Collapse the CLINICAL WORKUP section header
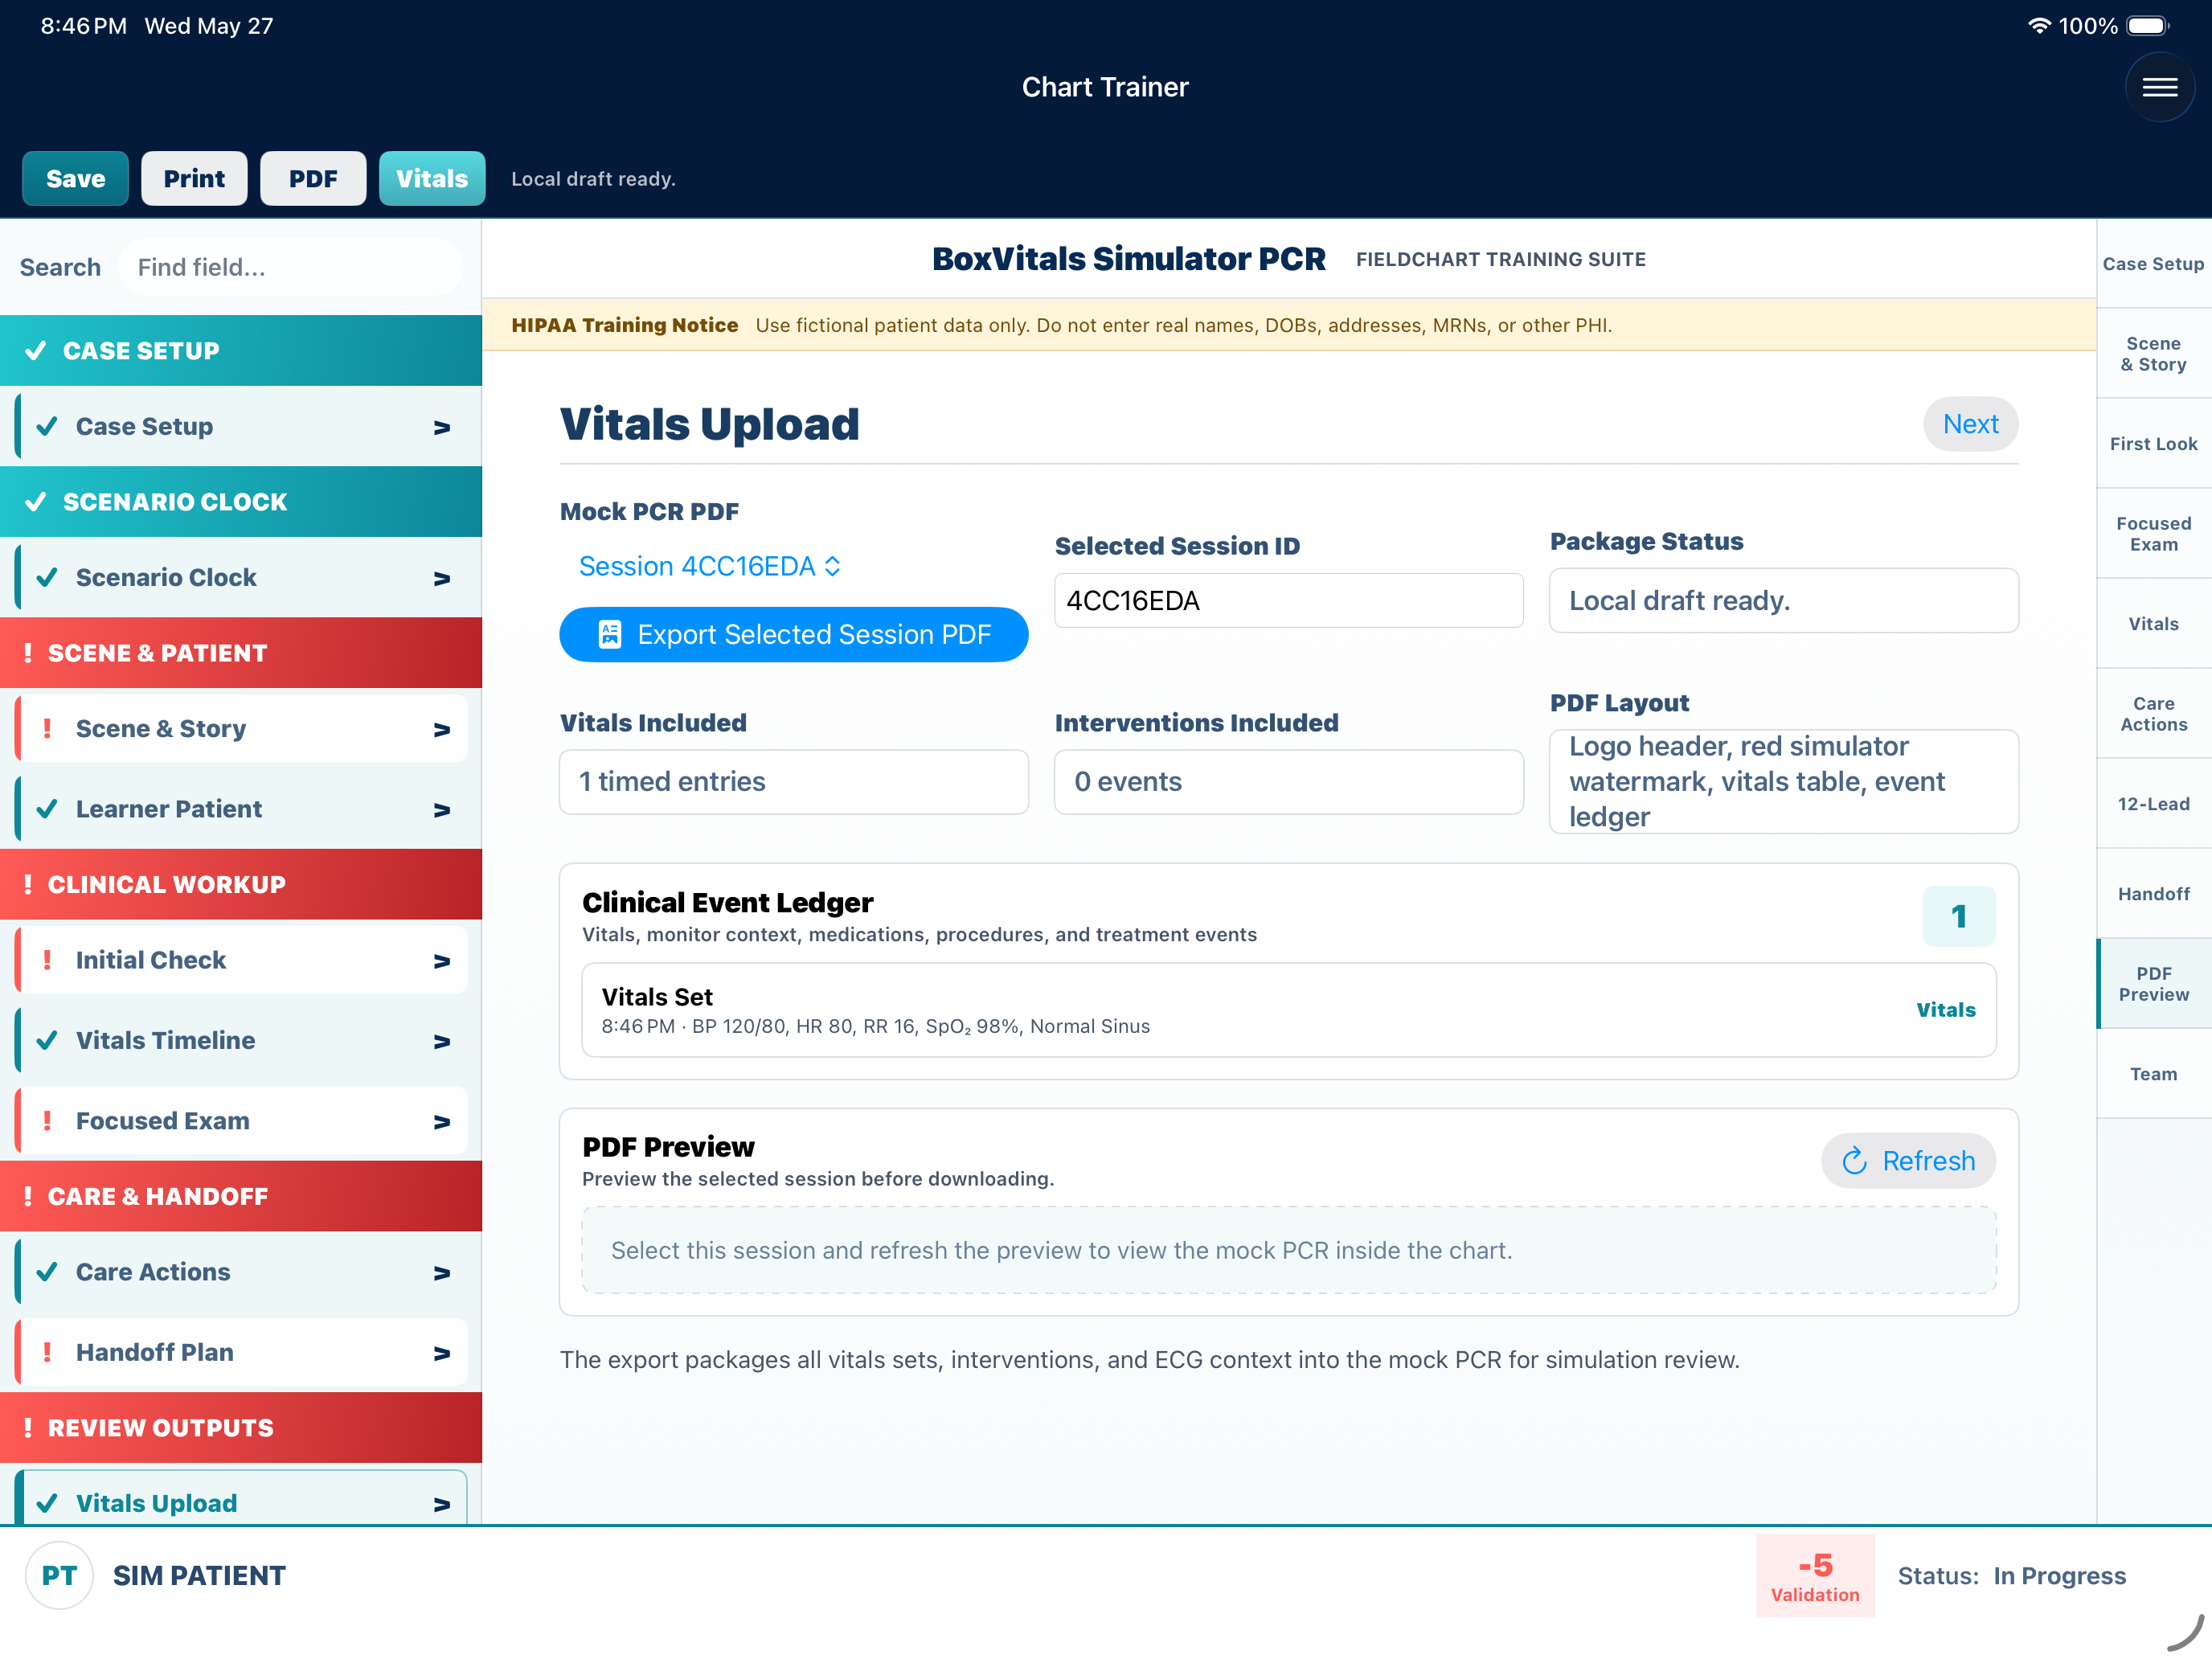The width and height of the screenshot is (2212, 1659). [x=241, y=884]
